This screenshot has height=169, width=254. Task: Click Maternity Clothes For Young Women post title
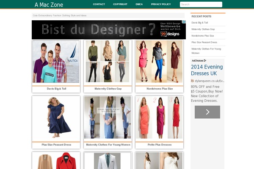pos(108,145)
